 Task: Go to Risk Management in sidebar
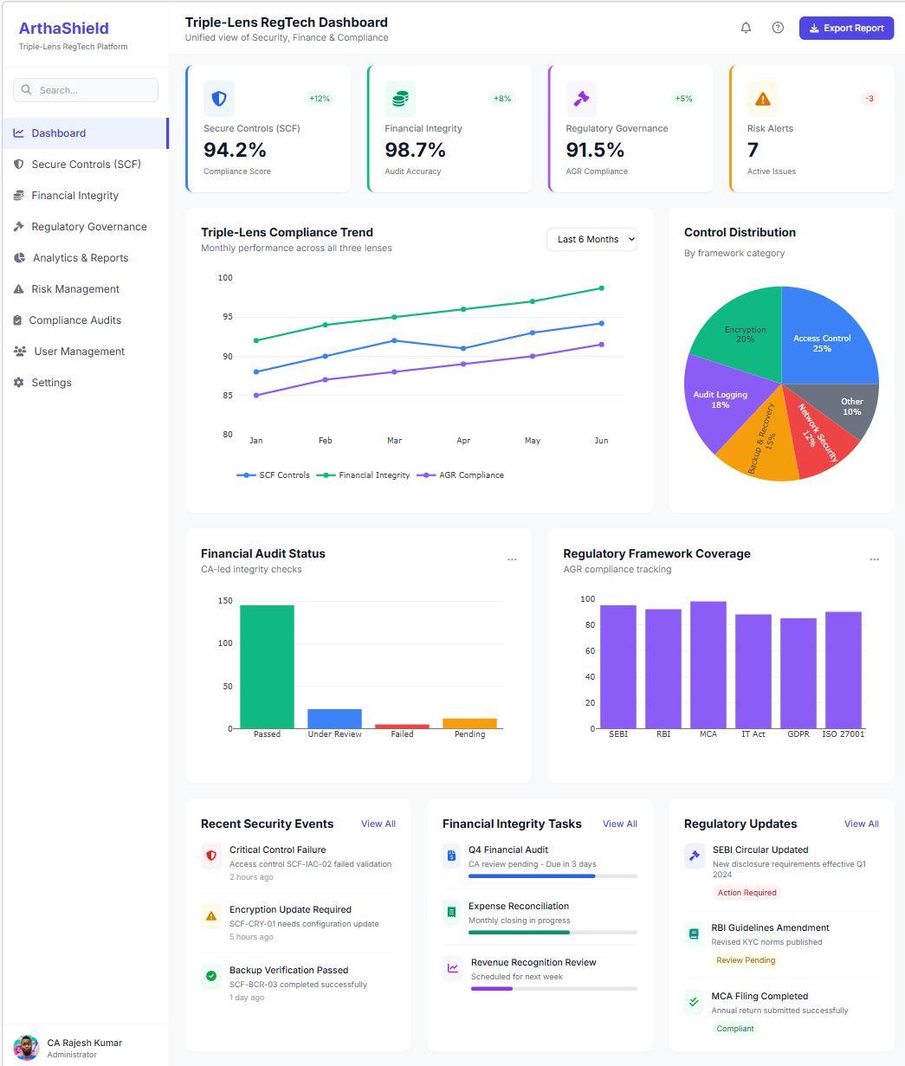click(75, 289)
